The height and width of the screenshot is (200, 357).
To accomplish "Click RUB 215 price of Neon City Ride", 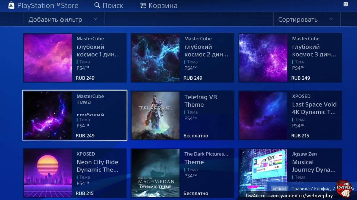I will [x=84, y=193].
